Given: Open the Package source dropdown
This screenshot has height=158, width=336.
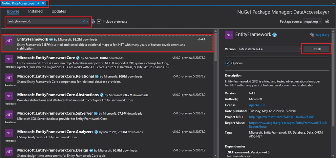Looking at the screenshot, I should coord(312,21).
